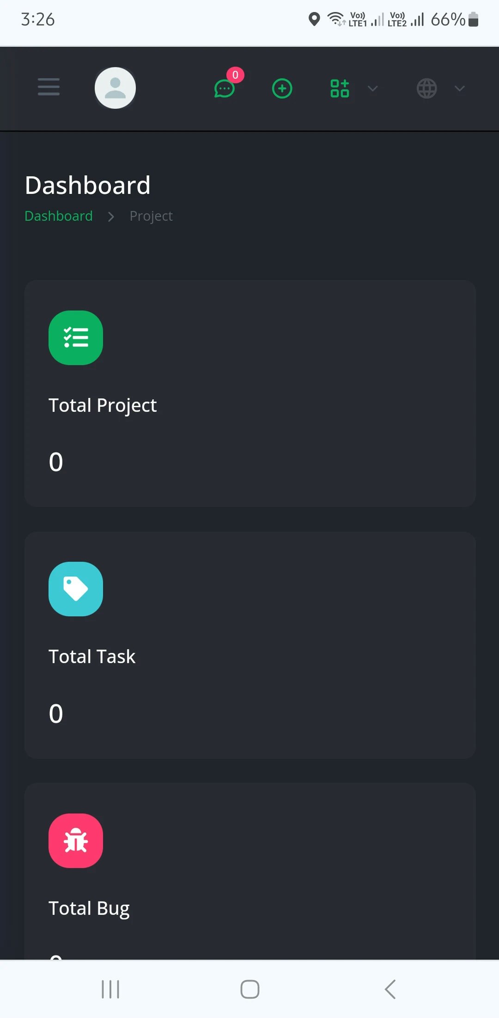
Task: Open the Total Project card
Action: [250, 394]
